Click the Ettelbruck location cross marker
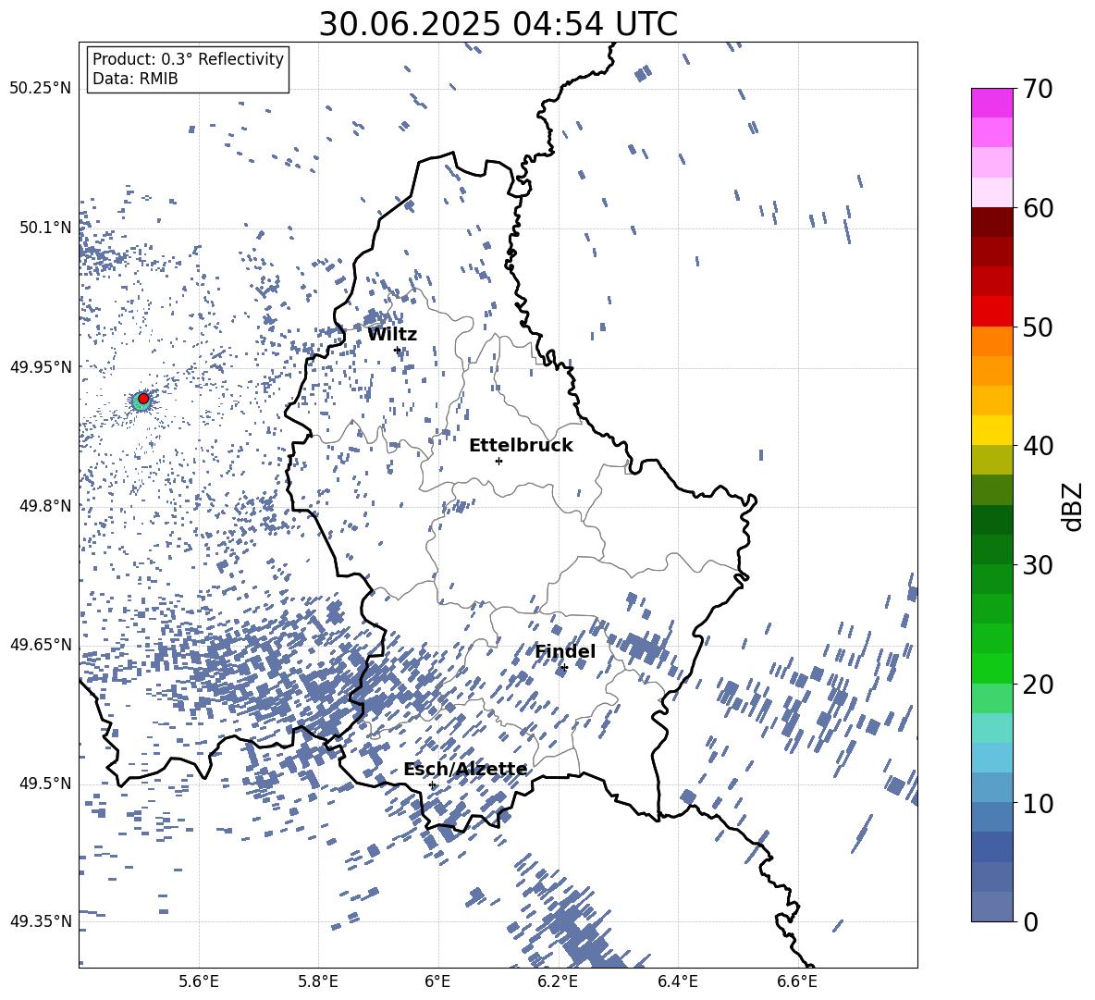Screen dimensions: 1095x1000 click(x=498, y=461)
